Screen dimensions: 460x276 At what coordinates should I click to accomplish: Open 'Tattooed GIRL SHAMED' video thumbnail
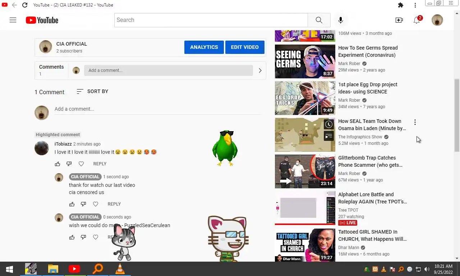tap(305, 245)
